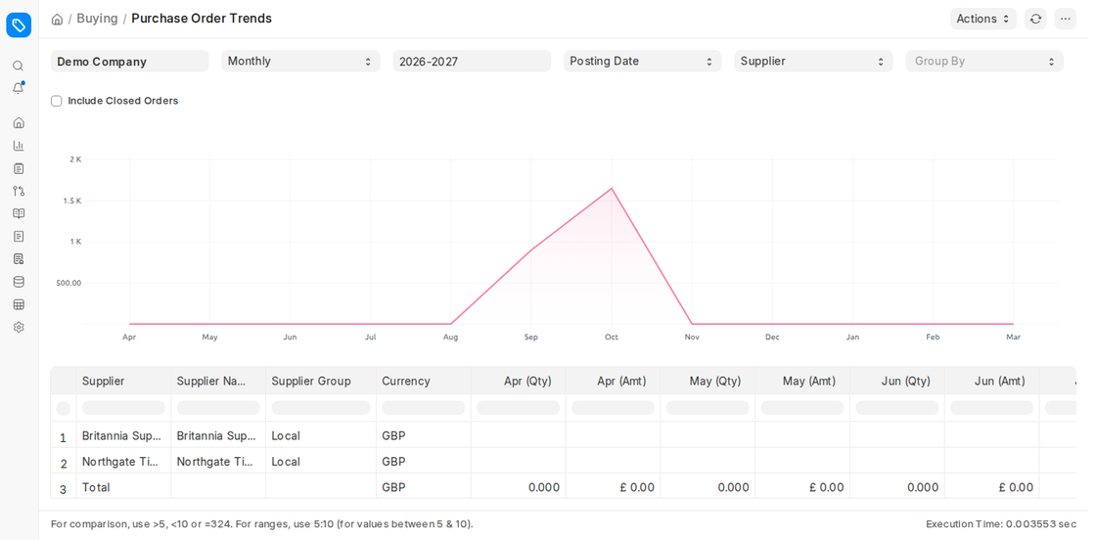Open the database cylinder sidebar icon

(x=19, y=282)
